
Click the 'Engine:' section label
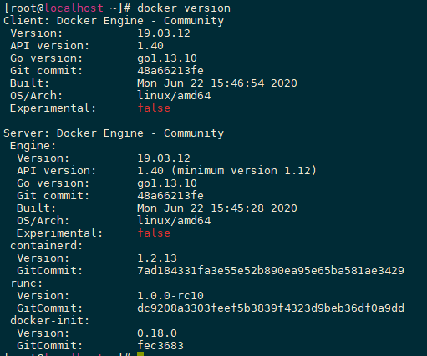[33, 146]
